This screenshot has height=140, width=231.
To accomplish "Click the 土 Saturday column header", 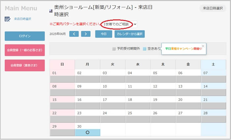I will click(x=213, y=64).
